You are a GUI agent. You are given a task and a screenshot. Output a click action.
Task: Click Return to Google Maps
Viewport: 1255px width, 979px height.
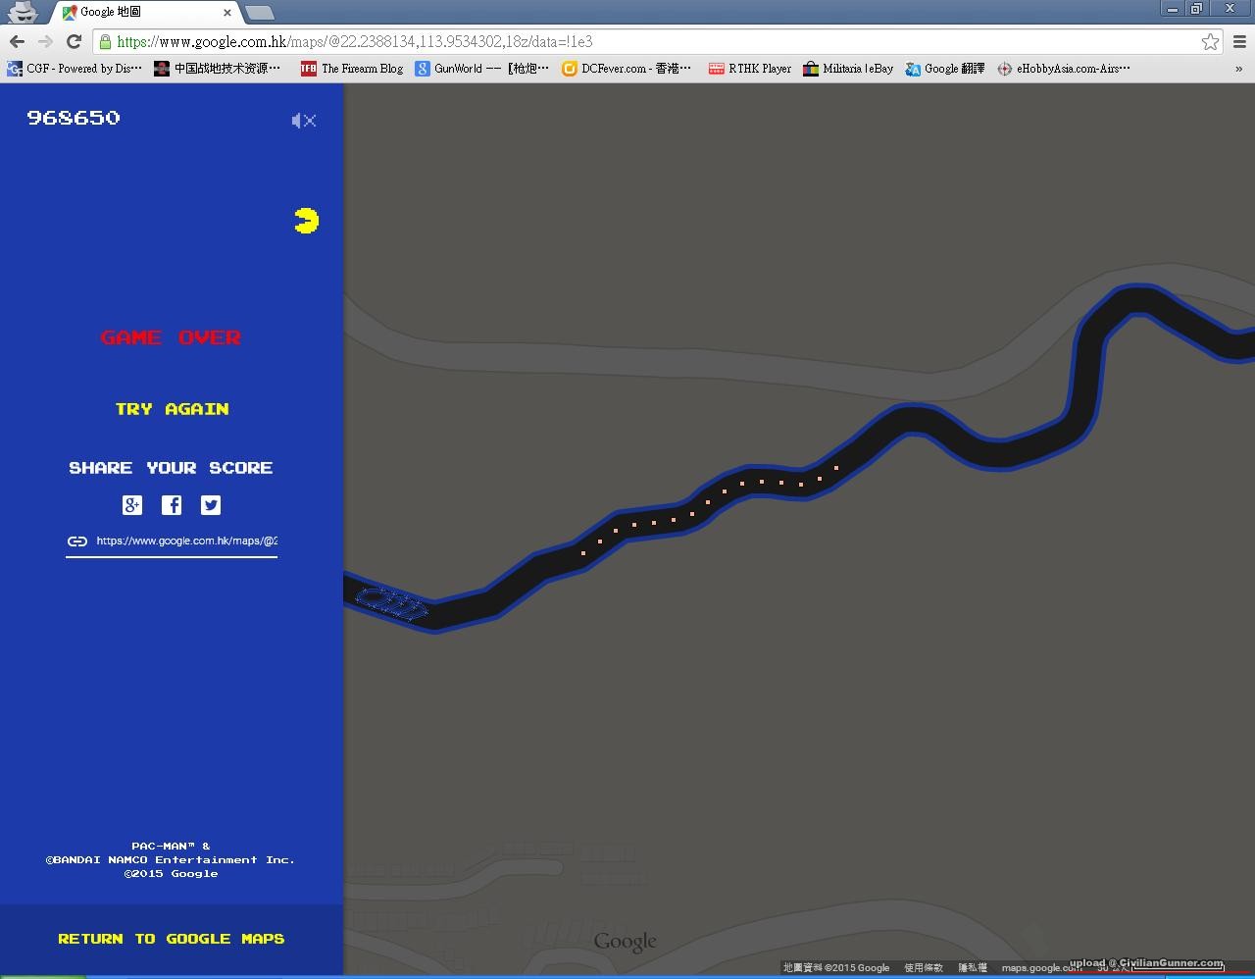172,939
